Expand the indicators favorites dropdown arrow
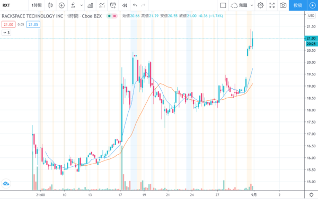 tap(82, 5)
